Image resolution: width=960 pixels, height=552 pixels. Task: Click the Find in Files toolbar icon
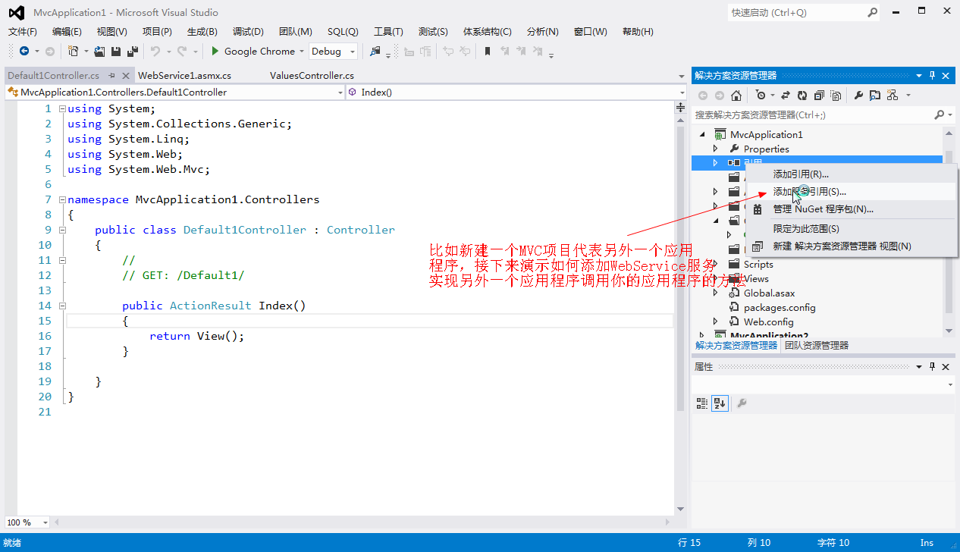[x=375, y=52]
